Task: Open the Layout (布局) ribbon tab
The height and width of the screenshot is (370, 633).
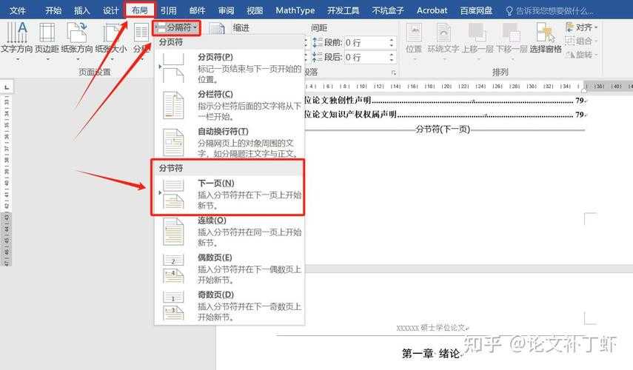Action: pyautogui.click(x=140, y=10)
